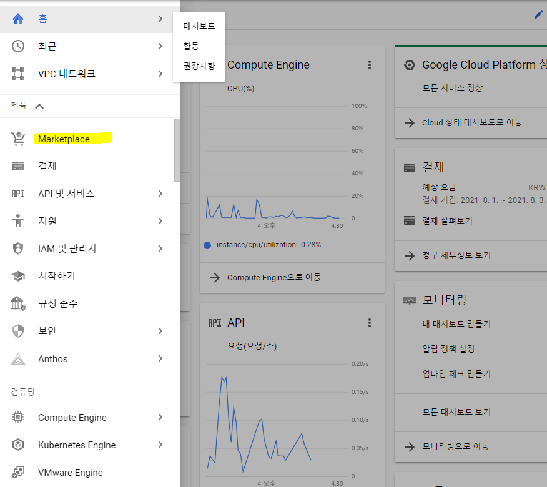Expand the Anthos submenu chevron

[160, 358]
